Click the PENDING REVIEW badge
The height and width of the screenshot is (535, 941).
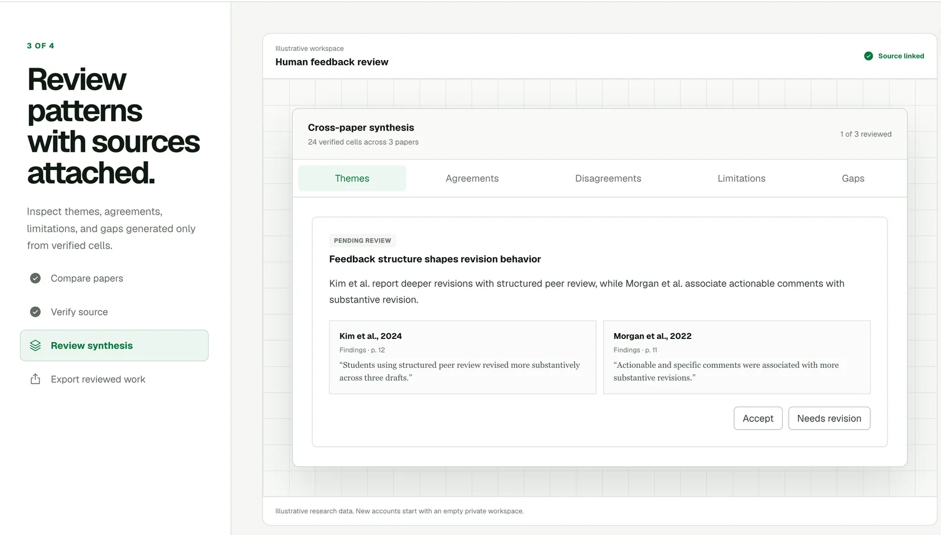click(x=362, y=240)
